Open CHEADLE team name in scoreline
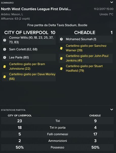This screenshot has height=153, width=116. [85, 33]
